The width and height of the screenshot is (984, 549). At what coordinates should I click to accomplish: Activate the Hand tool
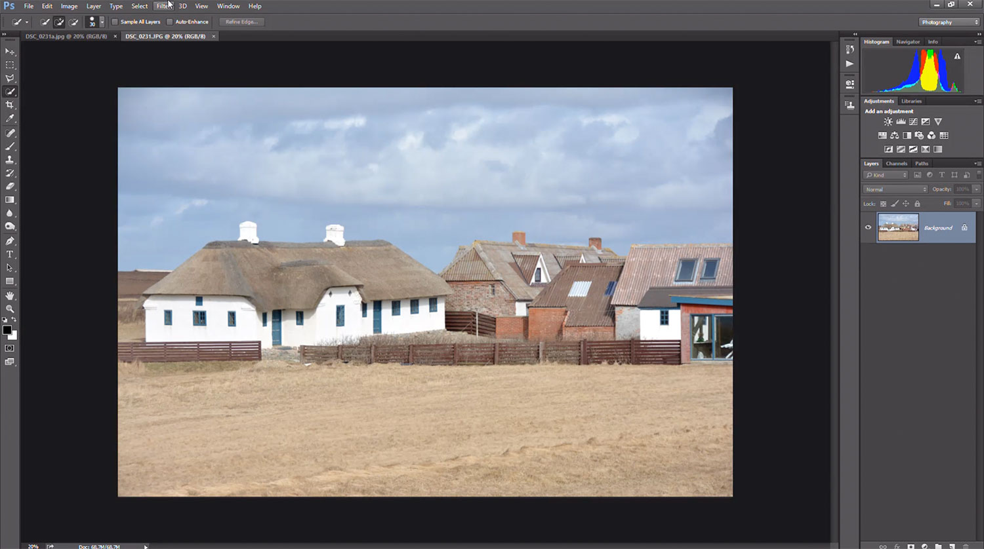point(10,295)
